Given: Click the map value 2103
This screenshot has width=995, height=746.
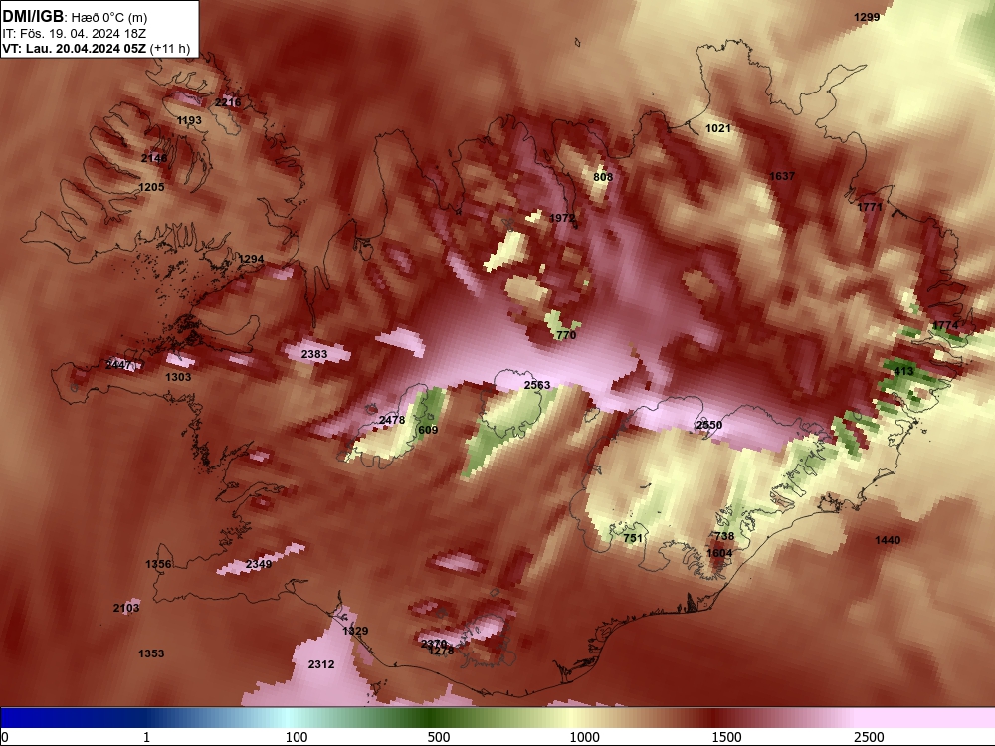Looking at the screenshot, I should click(x=126, y=608).
